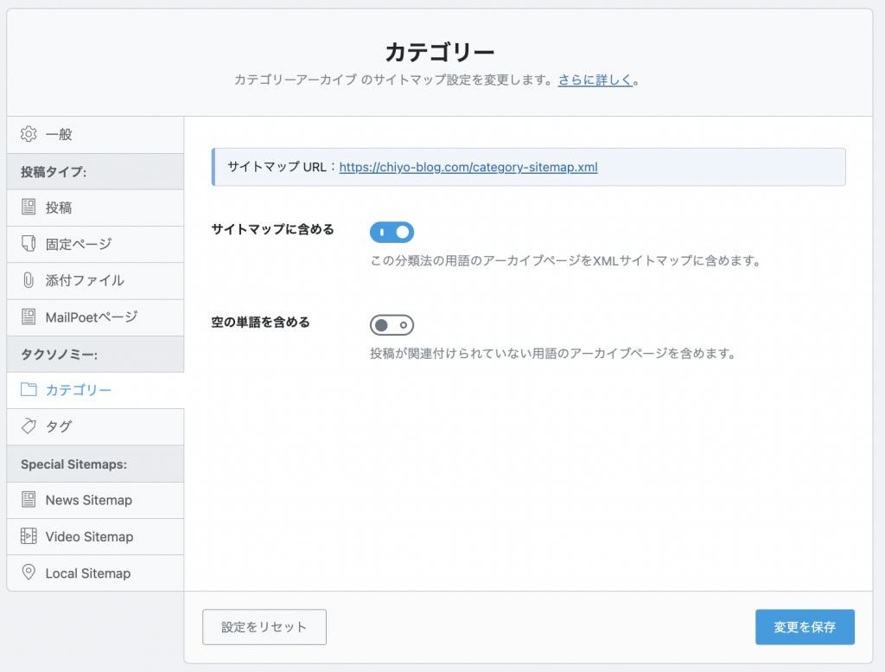Click the 投稿 document icon
Image resolution: width=885 pixels, height=672 pixels.
click(x=29, y=207)
